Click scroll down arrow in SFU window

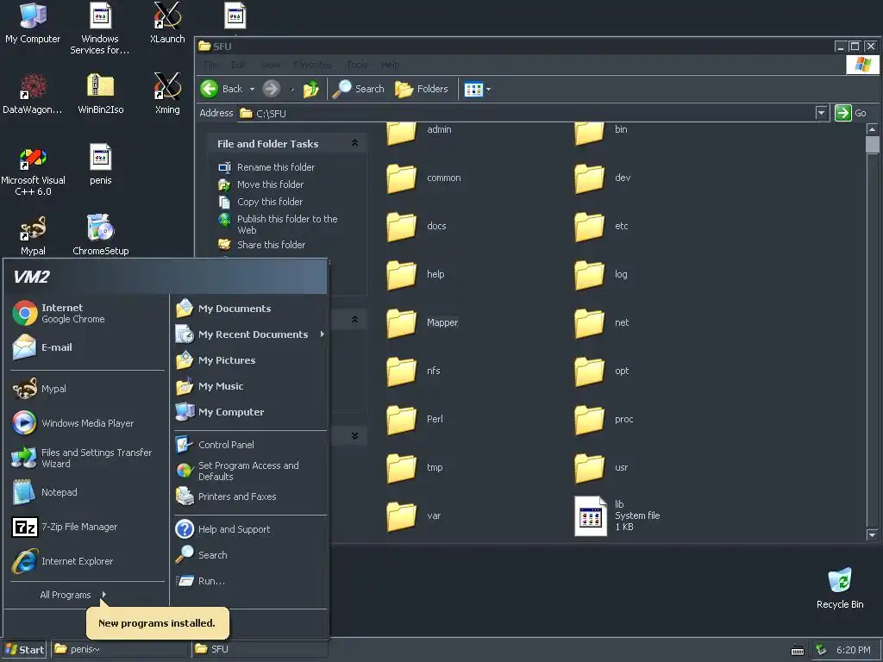[873, 534]
